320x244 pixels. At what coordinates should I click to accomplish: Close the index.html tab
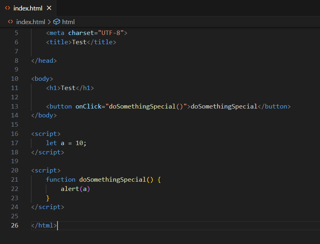(49, 8)
